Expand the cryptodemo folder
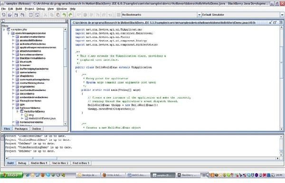 [13, 86]
